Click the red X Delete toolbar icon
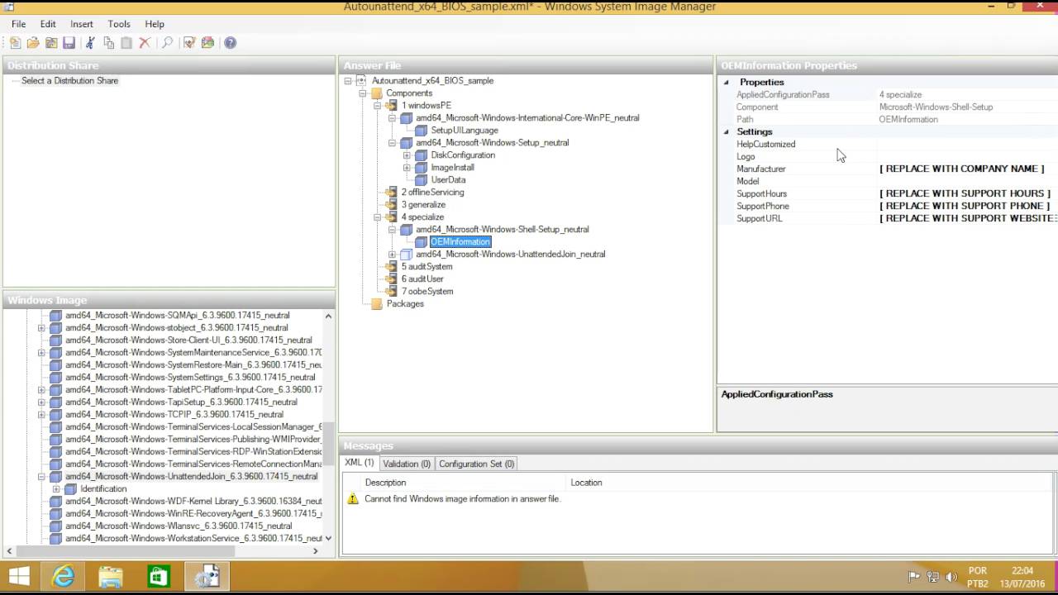The width and height of the screenshot is (1058, 595). coord(145,43)
